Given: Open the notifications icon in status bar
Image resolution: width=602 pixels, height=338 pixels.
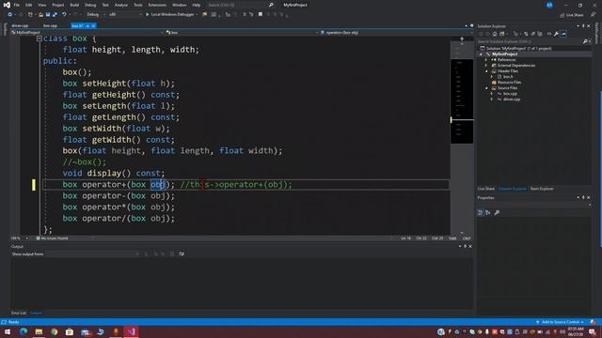Looking at the screenshot, I should point(594,322).
